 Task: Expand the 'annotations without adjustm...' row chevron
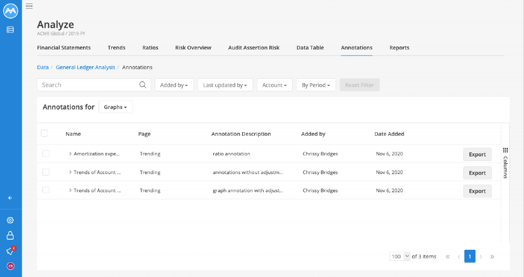[70, 172]
